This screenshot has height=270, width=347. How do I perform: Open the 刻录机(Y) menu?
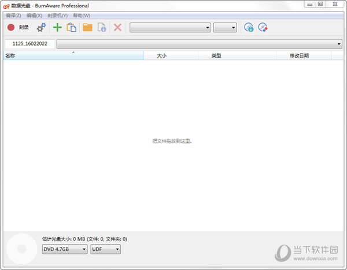pos(57,16)
